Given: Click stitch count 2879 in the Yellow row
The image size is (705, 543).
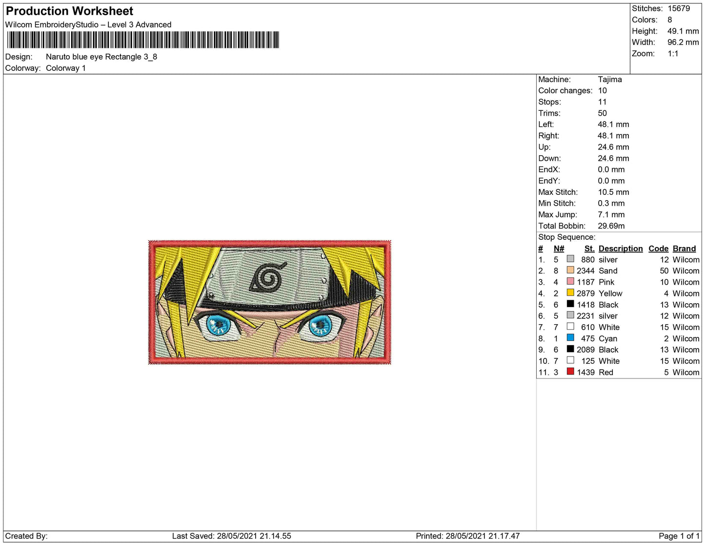Looking at the screenshot, I should click(585, 293).
